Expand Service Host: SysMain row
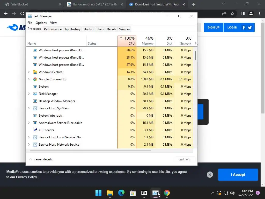Image resolution: width=265 pixels, height=199 pixels. tap(29, 108)
